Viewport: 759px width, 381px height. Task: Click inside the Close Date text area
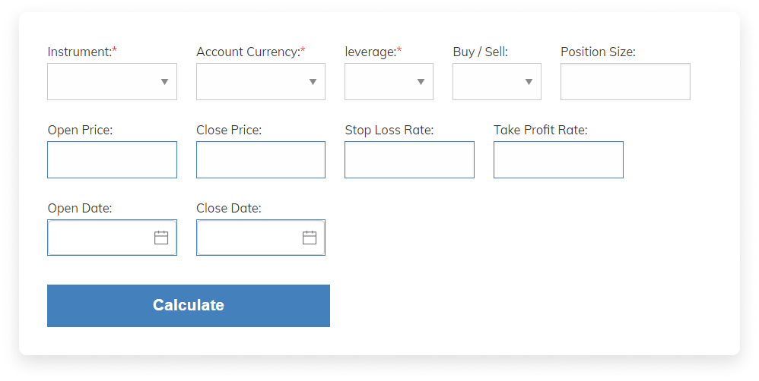[x=248, y=238]
